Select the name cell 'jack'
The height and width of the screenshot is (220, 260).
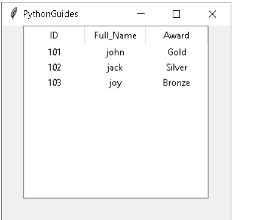pos(115,68)
